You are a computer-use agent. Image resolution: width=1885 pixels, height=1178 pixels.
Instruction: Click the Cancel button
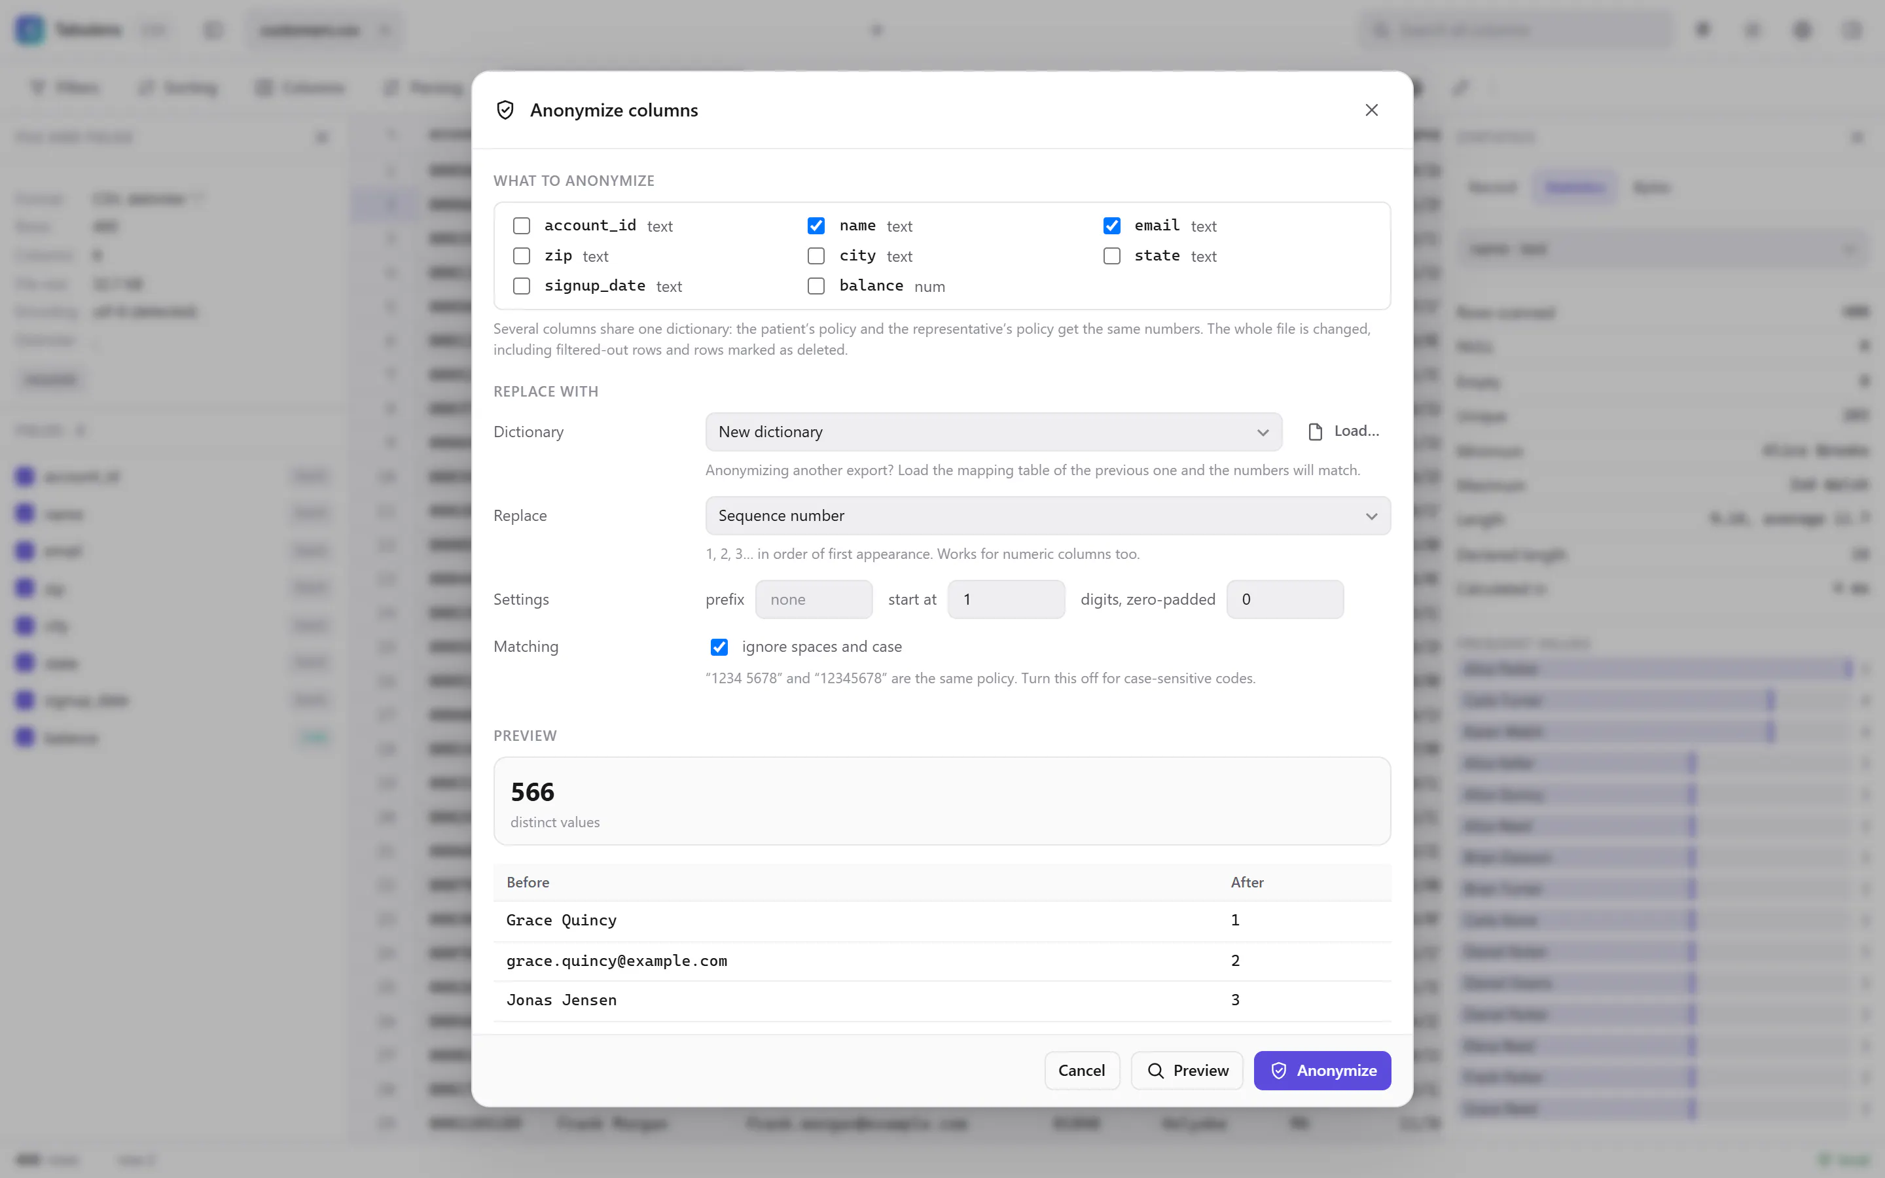click(1081, 1071)
